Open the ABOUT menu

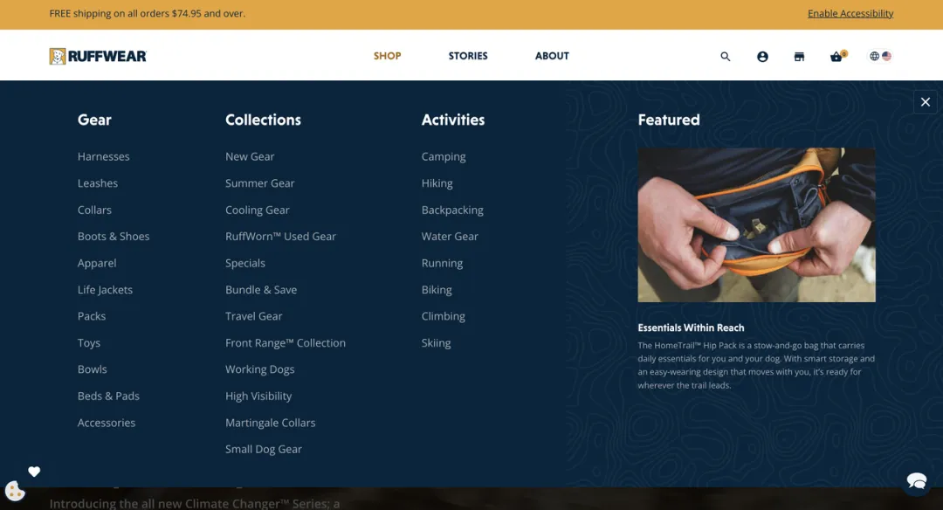[x=552, y=56]
